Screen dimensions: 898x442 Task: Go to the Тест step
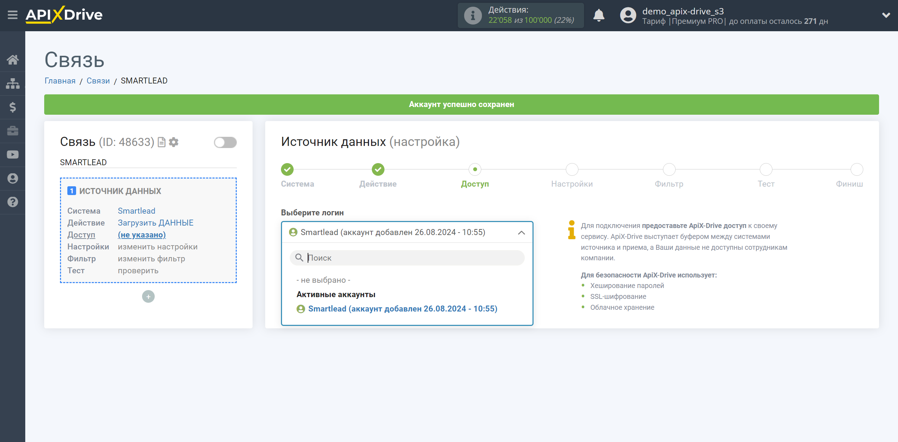point(766,169)
